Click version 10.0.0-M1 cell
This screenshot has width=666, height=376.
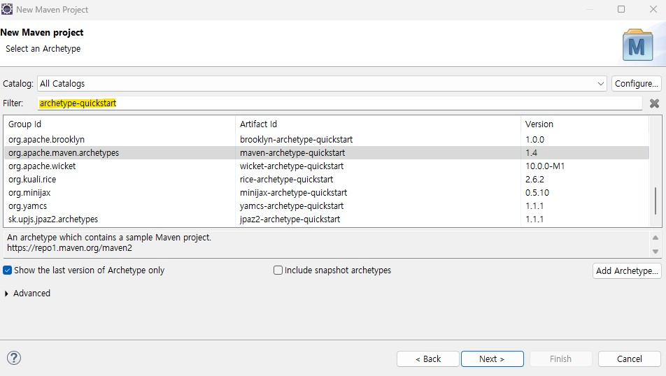[545, 166]
